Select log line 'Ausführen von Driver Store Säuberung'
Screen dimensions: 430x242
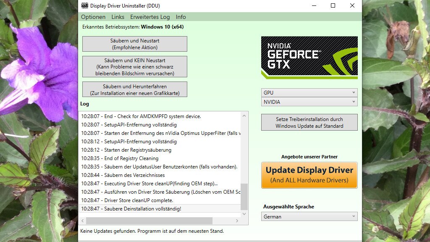(x=160, y=192)
